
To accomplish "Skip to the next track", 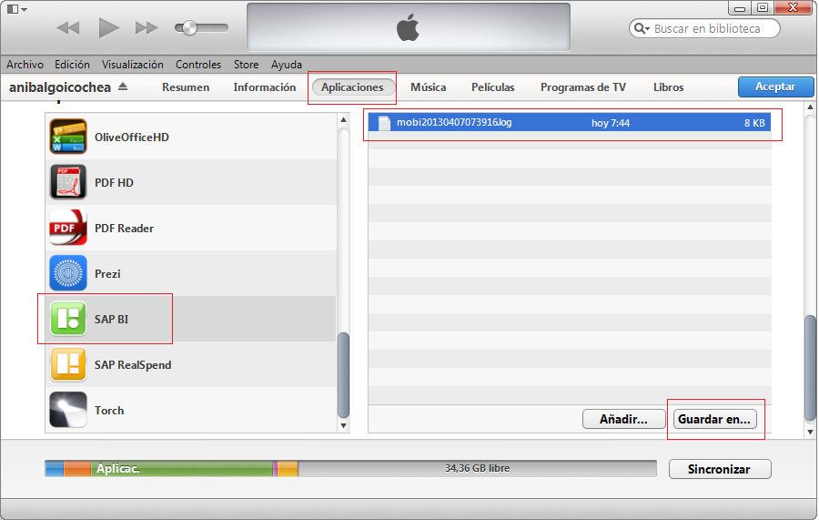I will point(147,28).
